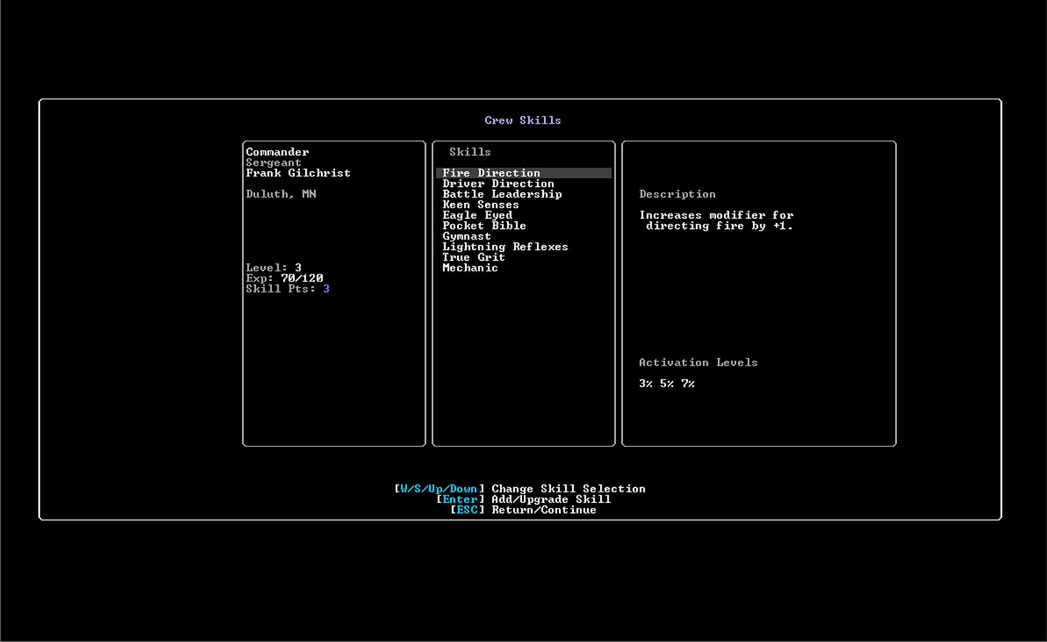Click the Sergeant rank text
Viewport: 1047px width, 642px height.
pos(274,163)
